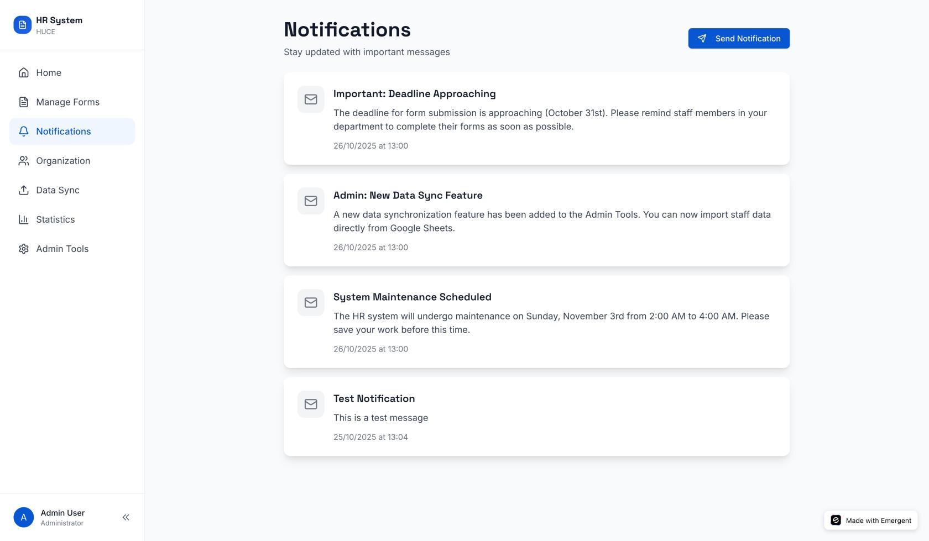Click the Made with Emergent badge
This screenshot has height=541, width=929.
pyautogui.click(x=871, y=521)
